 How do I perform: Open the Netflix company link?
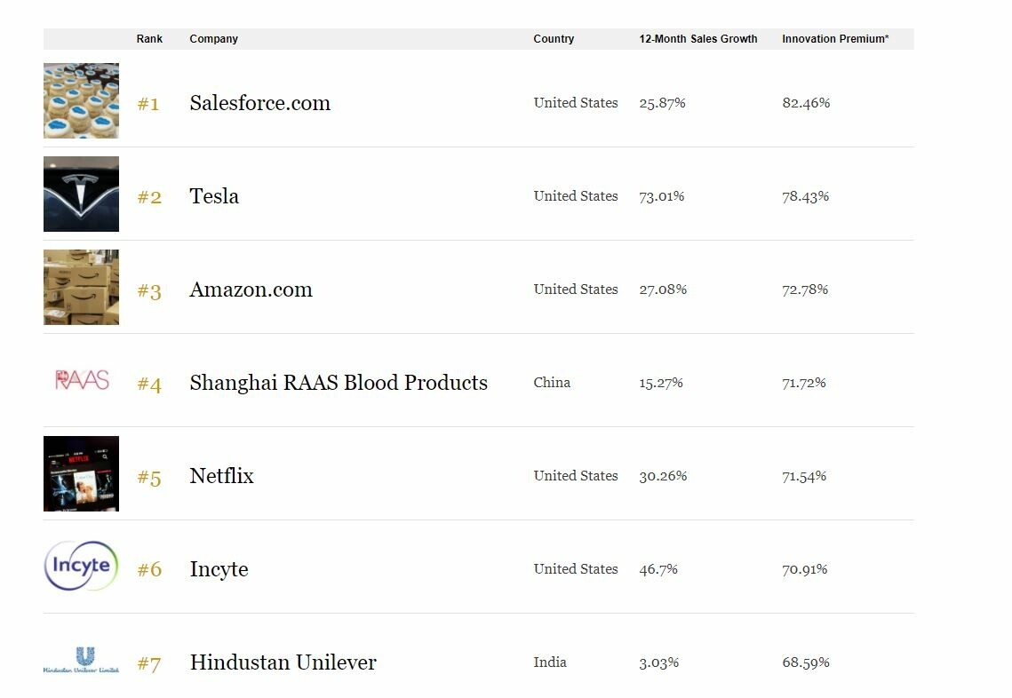222,476
